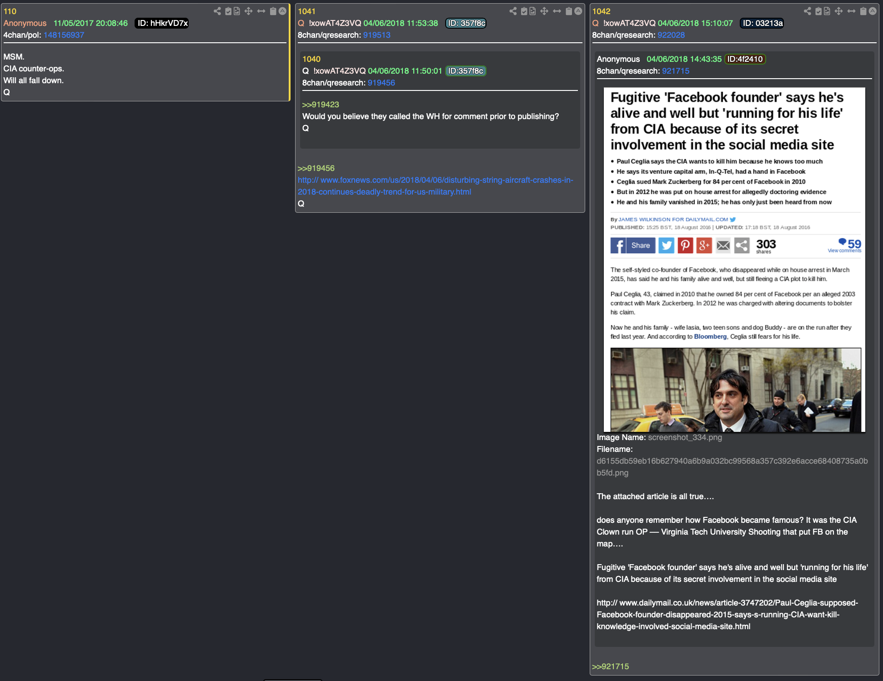The image size is (883, 681).
Task: Click the d6155db59eb... filename text
Action: [x=732, y=467]
